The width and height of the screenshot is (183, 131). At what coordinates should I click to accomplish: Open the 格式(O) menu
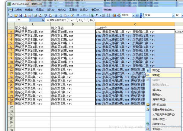(x=62, y=10)
